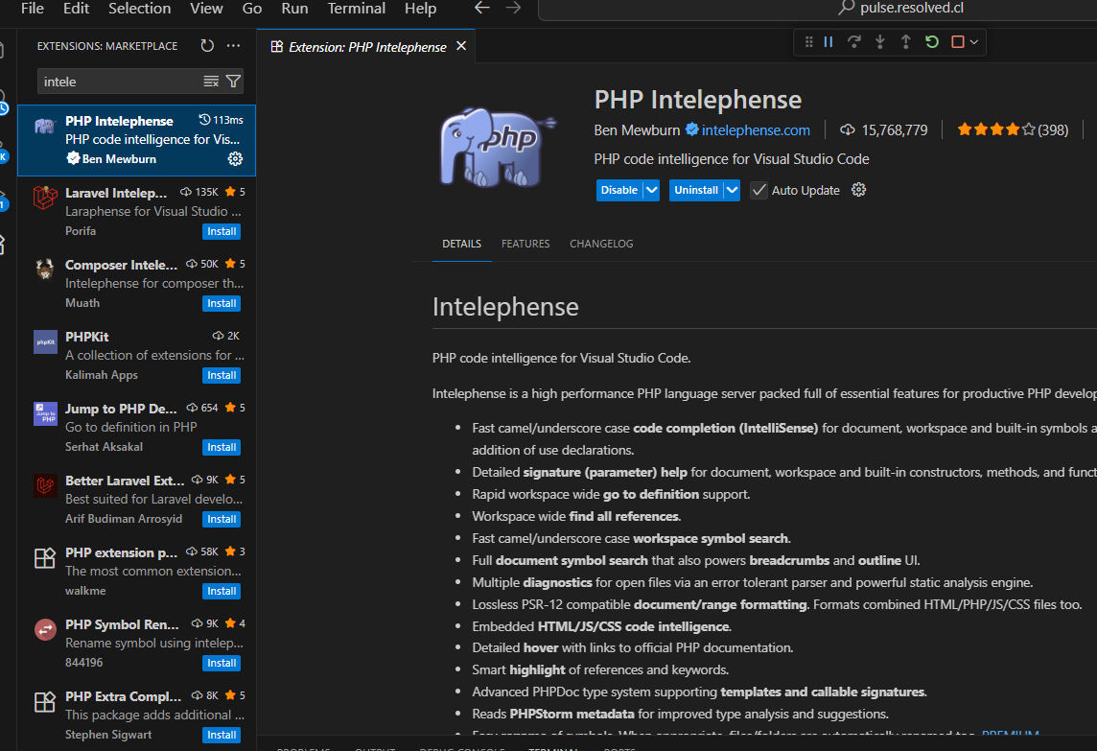
Task: Install PHP extension pack by walkme
Action: (222, 592)
